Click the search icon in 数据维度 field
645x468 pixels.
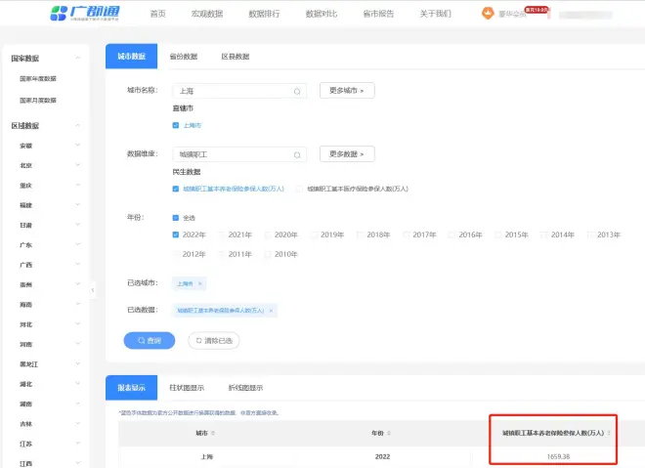tap(297, 154)
